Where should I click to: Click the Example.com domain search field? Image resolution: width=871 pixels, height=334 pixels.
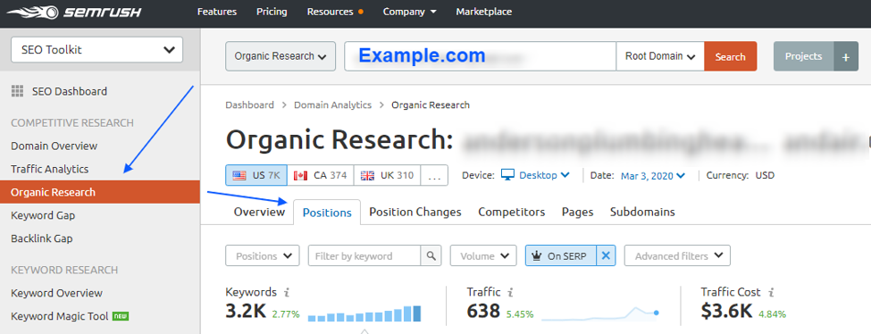480,56
